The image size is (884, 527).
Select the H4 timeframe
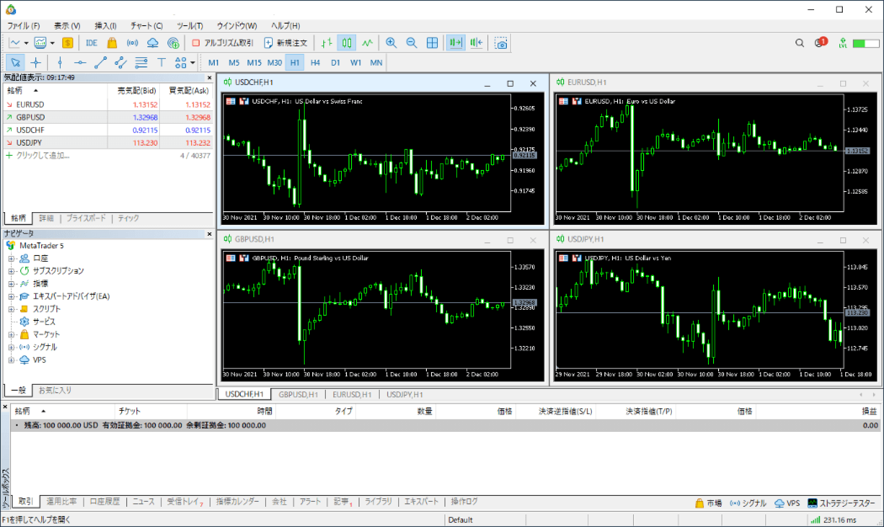pos(315,63)
